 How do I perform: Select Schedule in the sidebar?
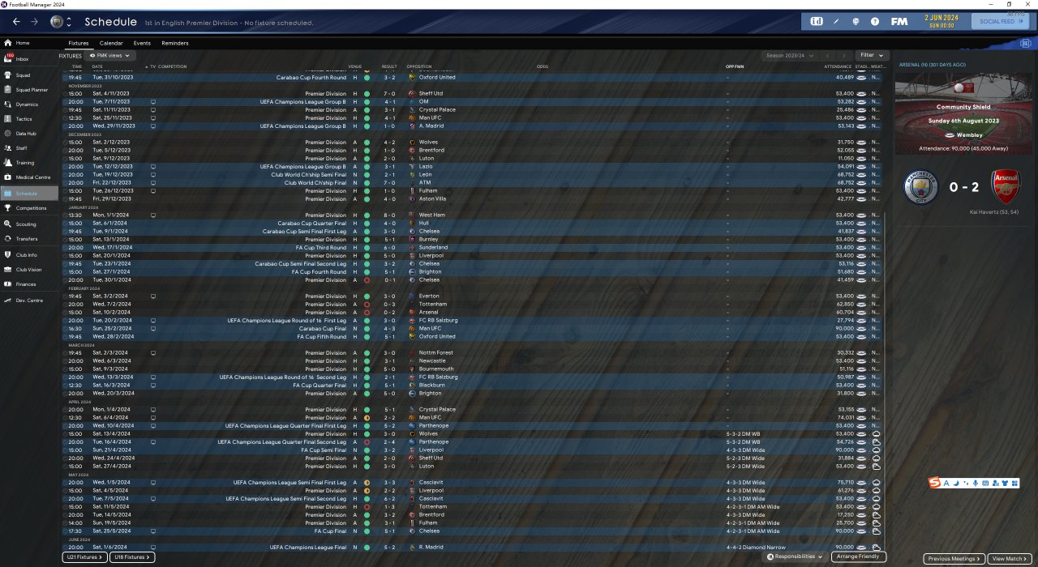coord(29,194)
